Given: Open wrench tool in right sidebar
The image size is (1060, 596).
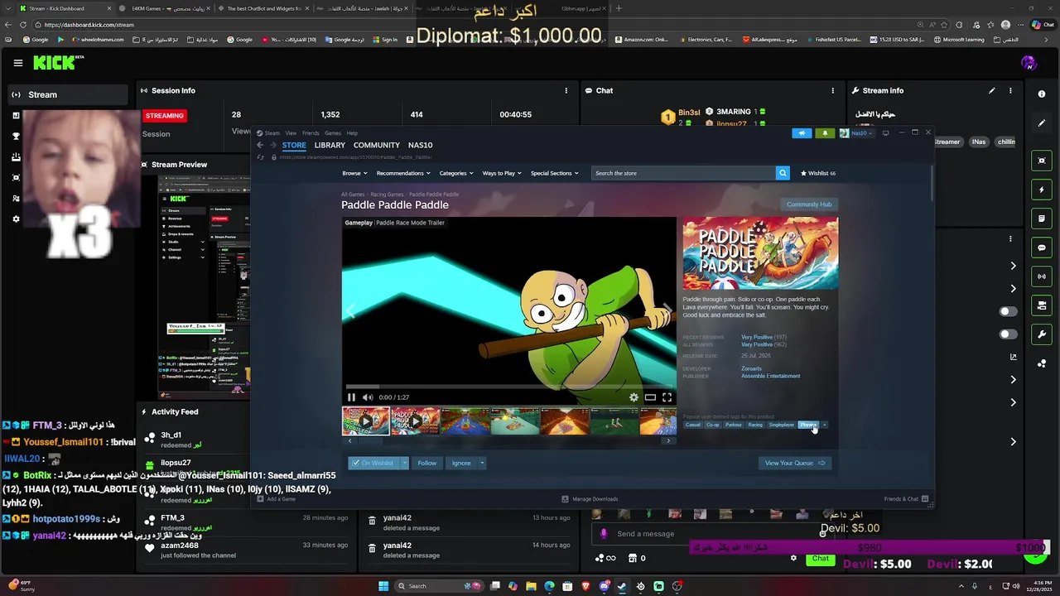Looking at the screenshot, I should (x=1042, y=334).
